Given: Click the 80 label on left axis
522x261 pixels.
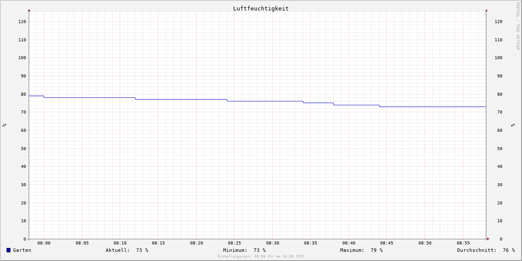Looking at the screenshot, I should coord(23,94).
